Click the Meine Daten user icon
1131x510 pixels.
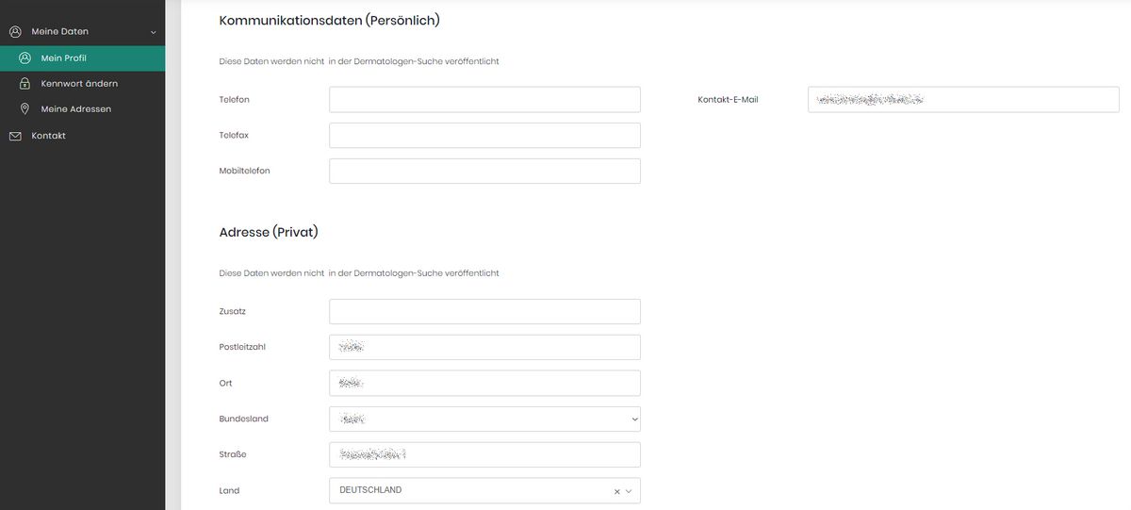point(15,32)
